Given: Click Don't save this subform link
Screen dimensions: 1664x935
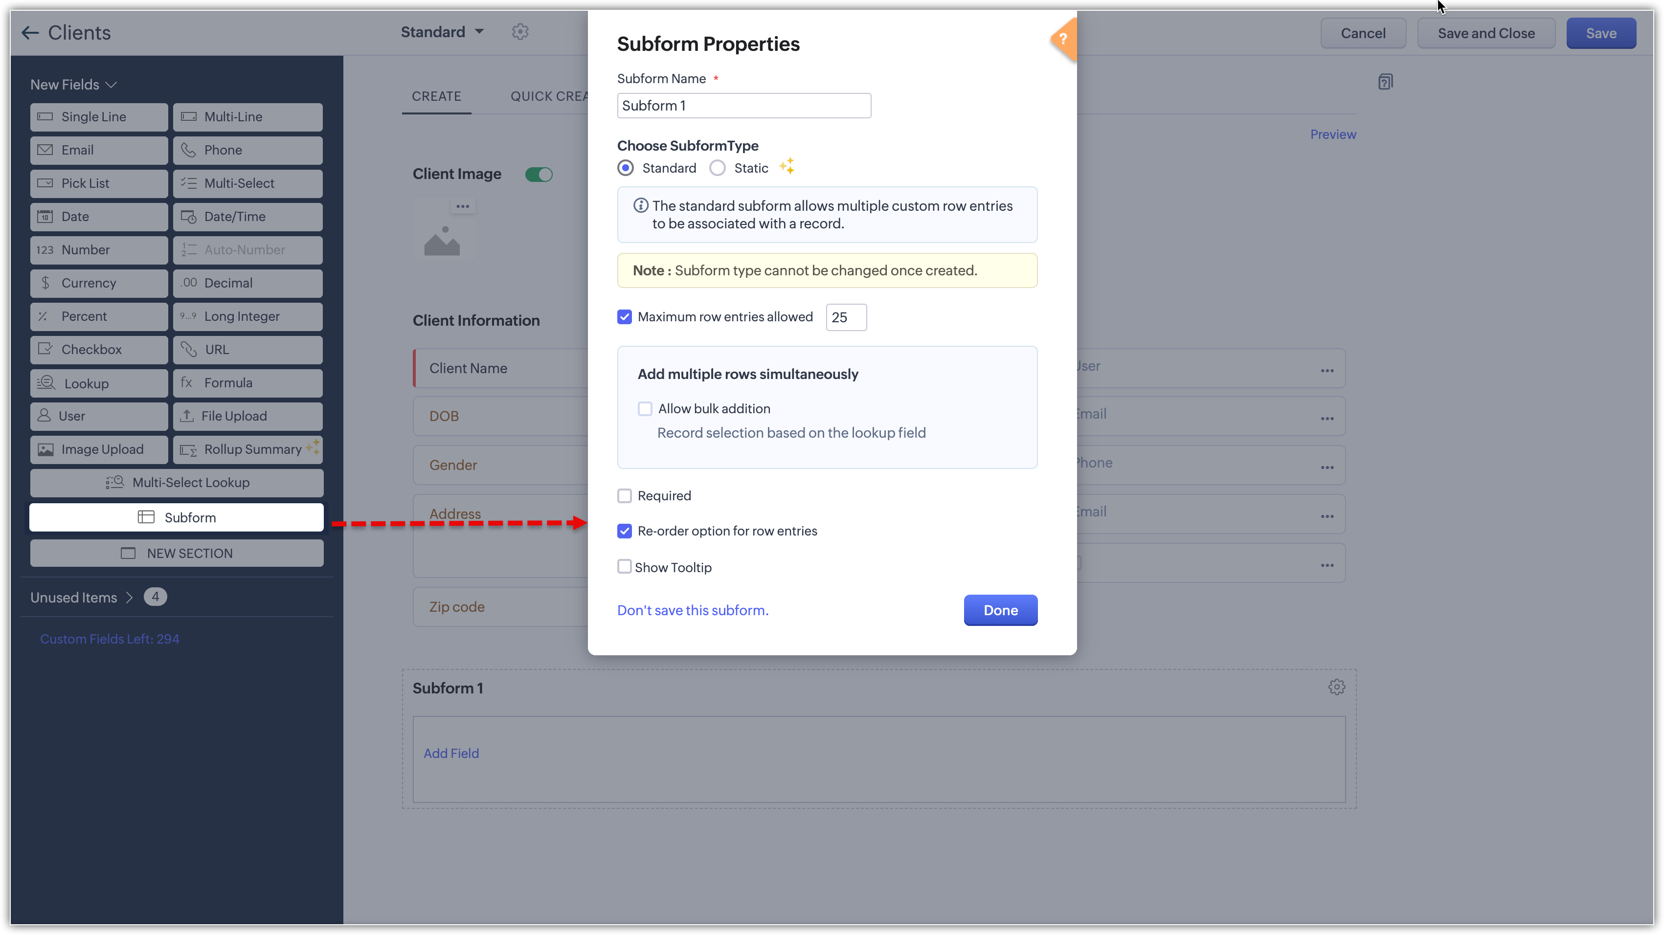Looking at the screenshot, I should pos(693,610).
